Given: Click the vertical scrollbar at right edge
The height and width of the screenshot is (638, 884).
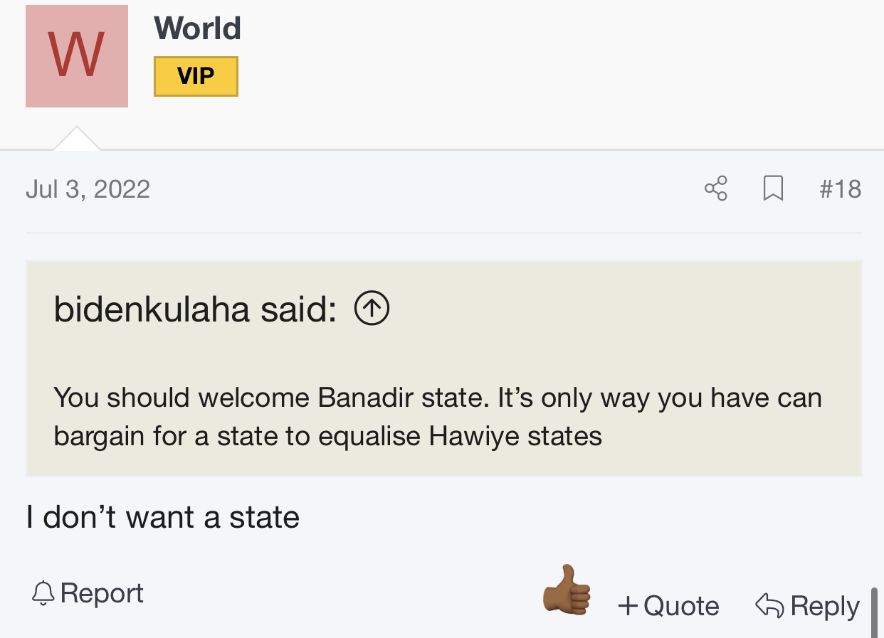Looking at the screenshot, I should pyautogui.click(x=874, y=612).
